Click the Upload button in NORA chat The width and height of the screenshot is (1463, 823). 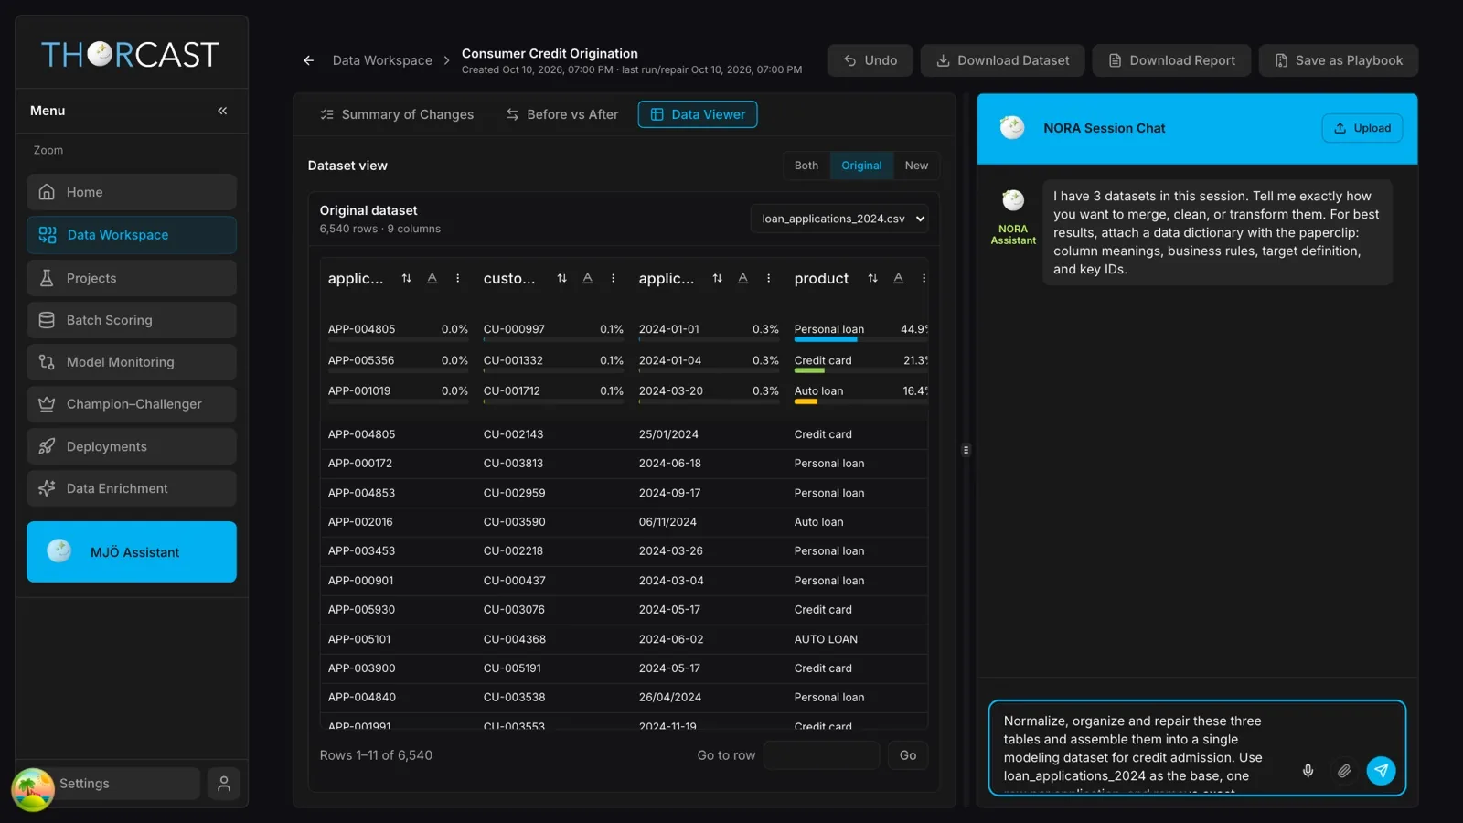1362,128
